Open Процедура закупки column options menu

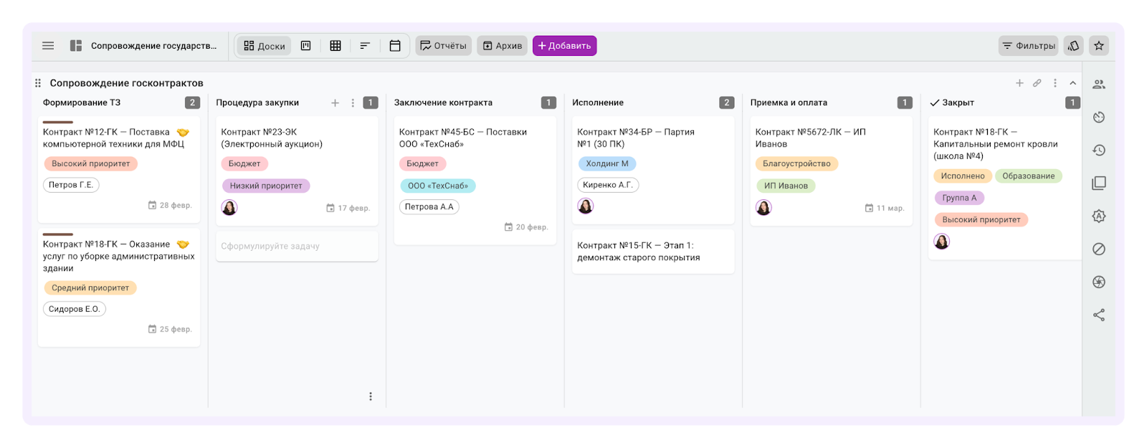tap(353, 103)
